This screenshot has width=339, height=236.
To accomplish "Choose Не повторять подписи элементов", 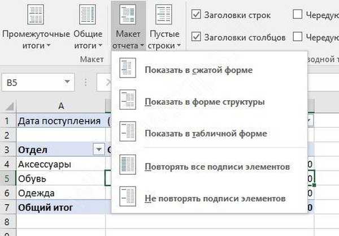I will pos(209,196).
